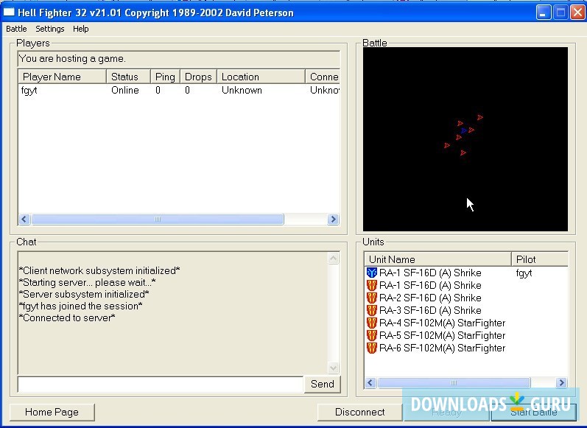This screenshot has width=587, height=428.
Task: Open the Settings menu
Action: [50, 29]
